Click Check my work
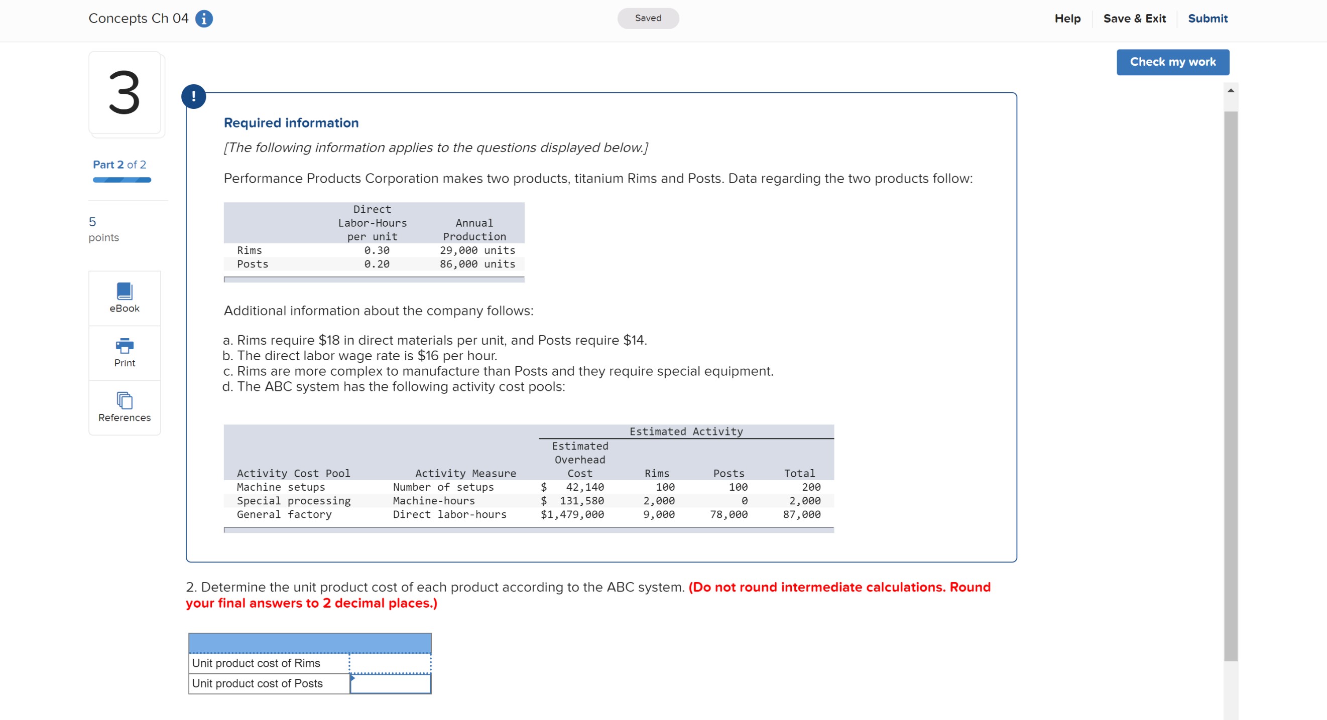The image size is (1327, 720). click(x=1172, y=62)
